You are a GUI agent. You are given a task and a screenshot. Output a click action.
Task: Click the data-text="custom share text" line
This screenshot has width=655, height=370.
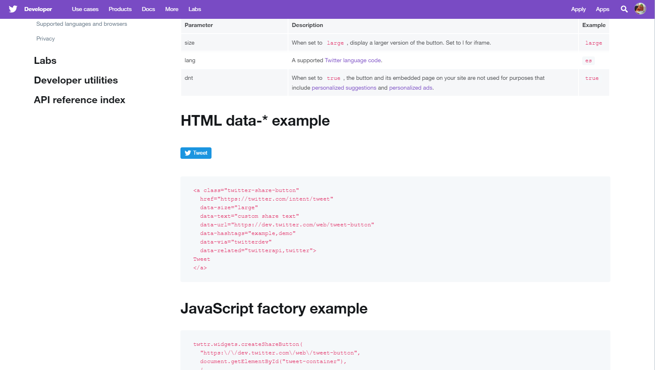250,216
